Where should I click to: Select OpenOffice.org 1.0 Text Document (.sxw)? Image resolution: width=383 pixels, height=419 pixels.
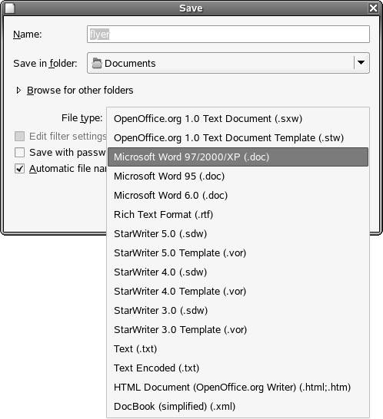(238, 119)
